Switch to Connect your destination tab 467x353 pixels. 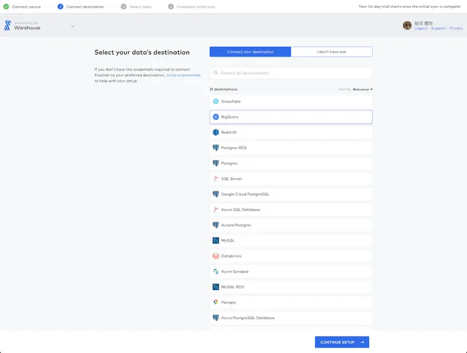coord(250,52)
